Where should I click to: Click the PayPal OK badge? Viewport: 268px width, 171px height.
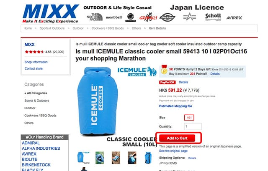[x=167, y=82]
